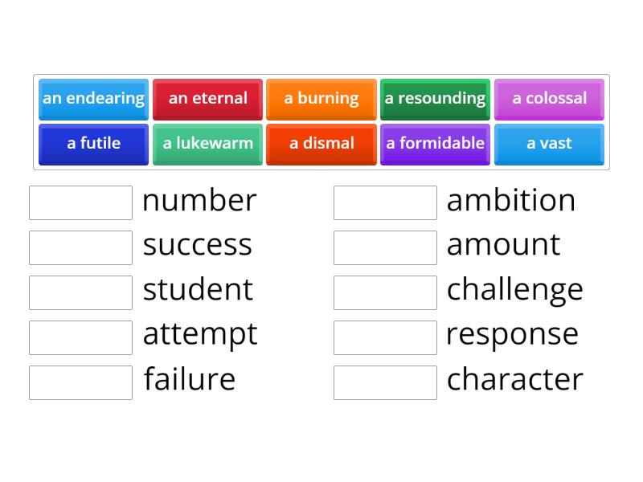Click the empty slot next to "success"

(80, 247)
